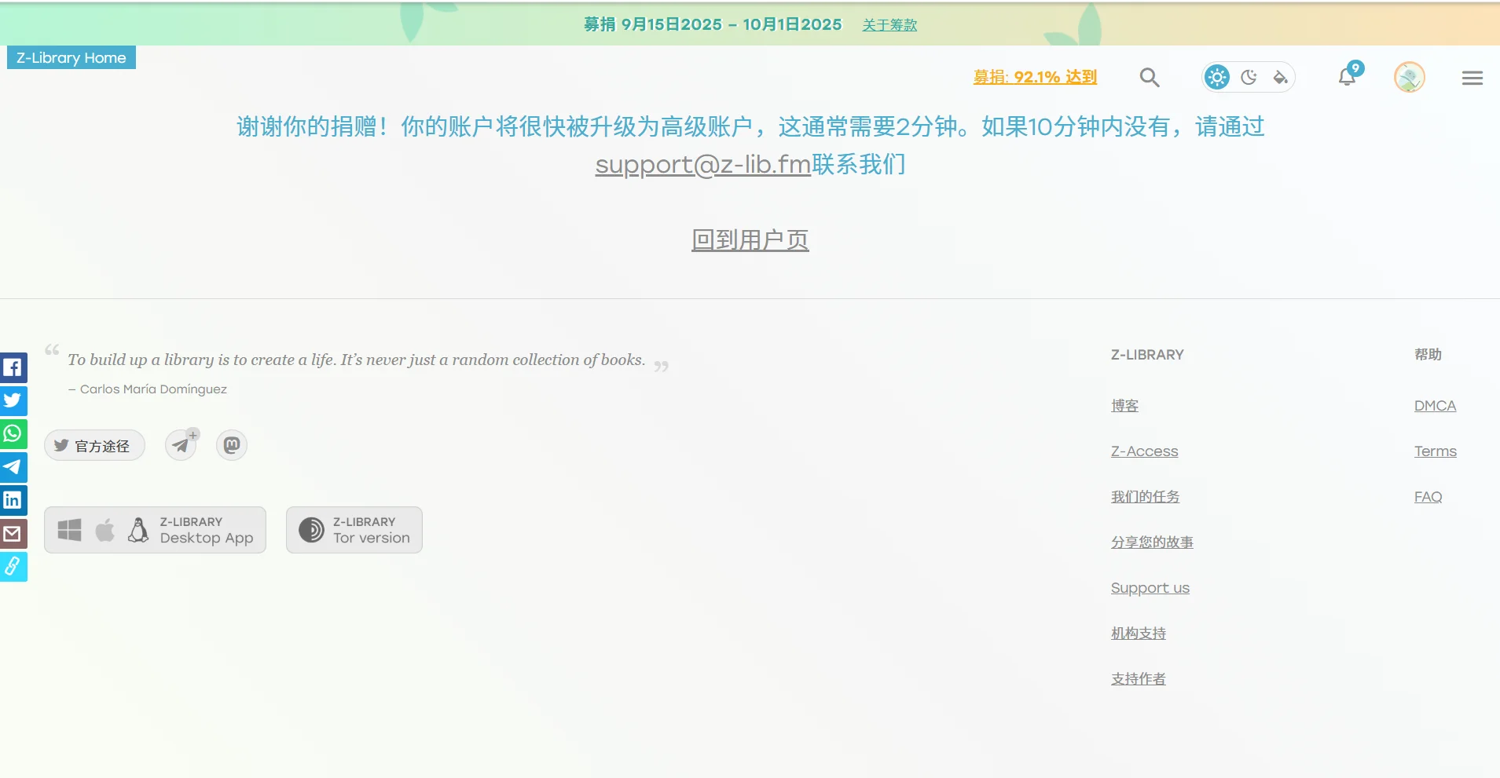The height and width of the screenshot is (778, 1500).
Task: Open the Mastodon icon in footer
Action: point(232,445)
